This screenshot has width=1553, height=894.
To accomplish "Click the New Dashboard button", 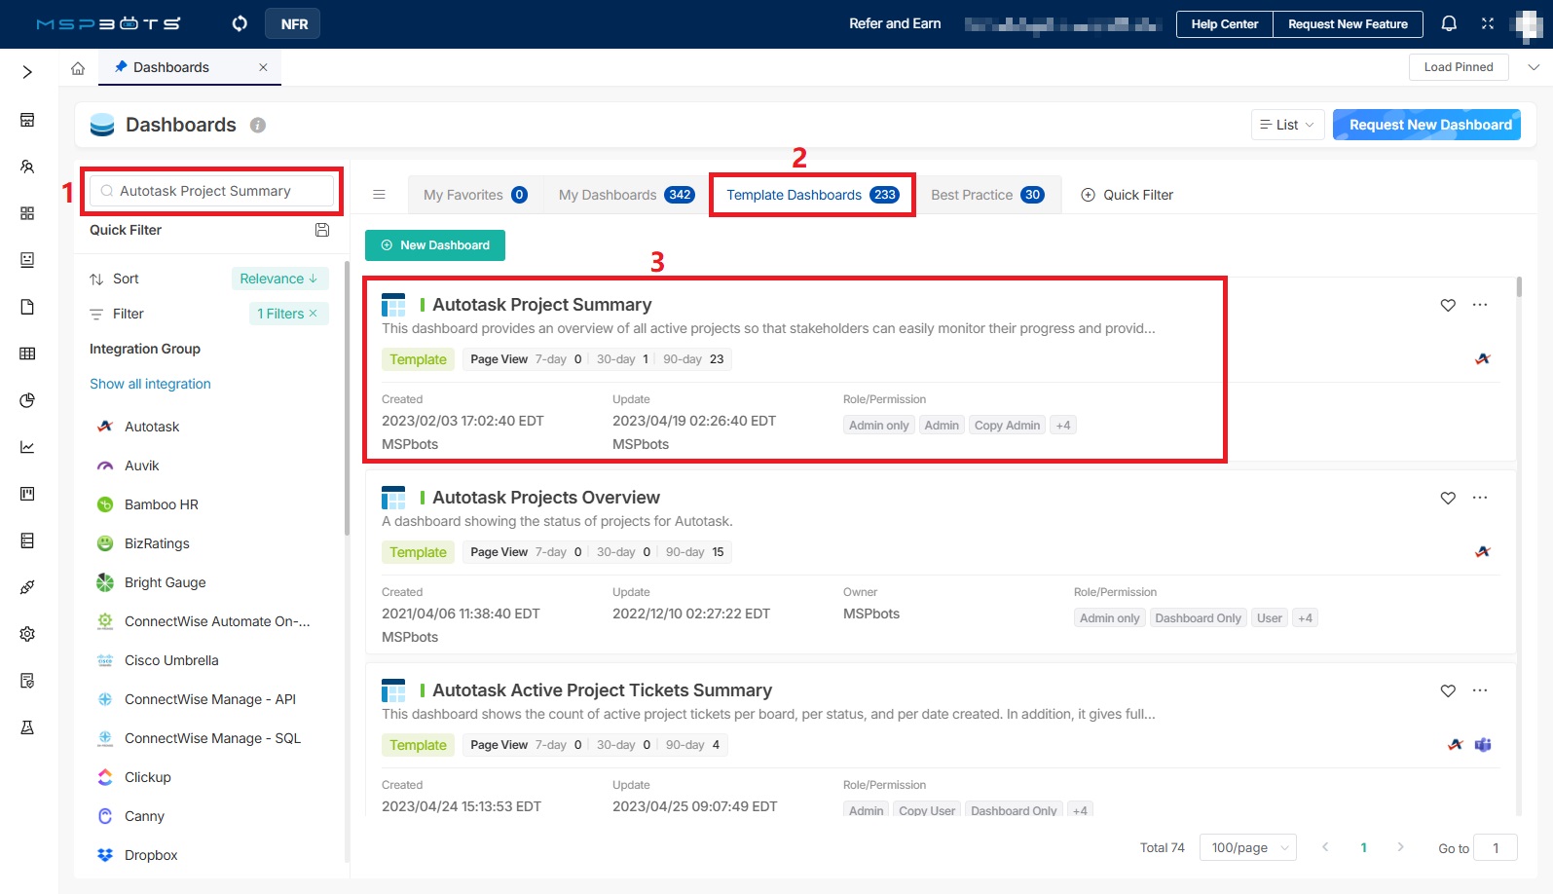I will click(435, 245).
